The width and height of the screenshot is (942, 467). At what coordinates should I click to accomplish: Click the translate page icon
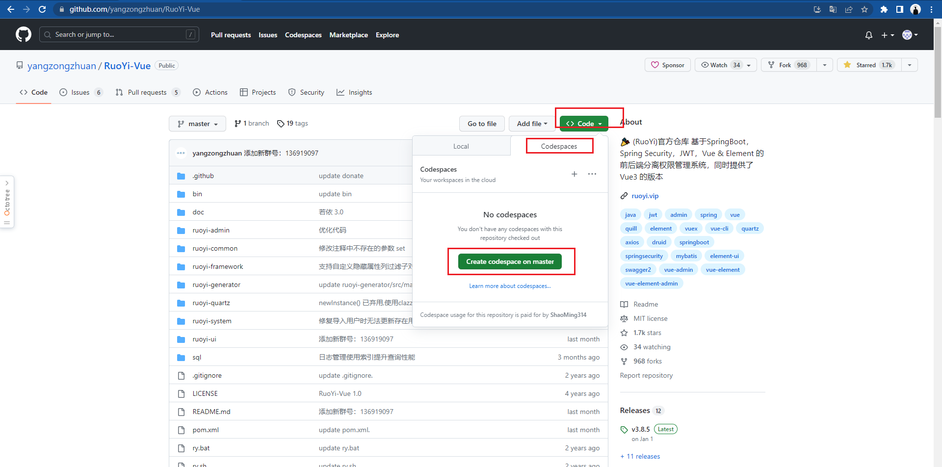point(833,9)
